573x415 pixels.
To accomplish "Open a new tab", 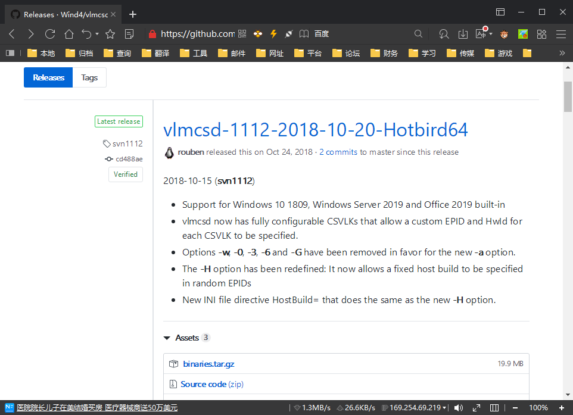I will pyautogui.click(x=133, y=14).
